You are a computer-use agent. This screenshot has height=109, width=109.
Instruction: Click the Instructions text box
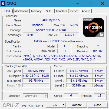[x=64, y=58]
